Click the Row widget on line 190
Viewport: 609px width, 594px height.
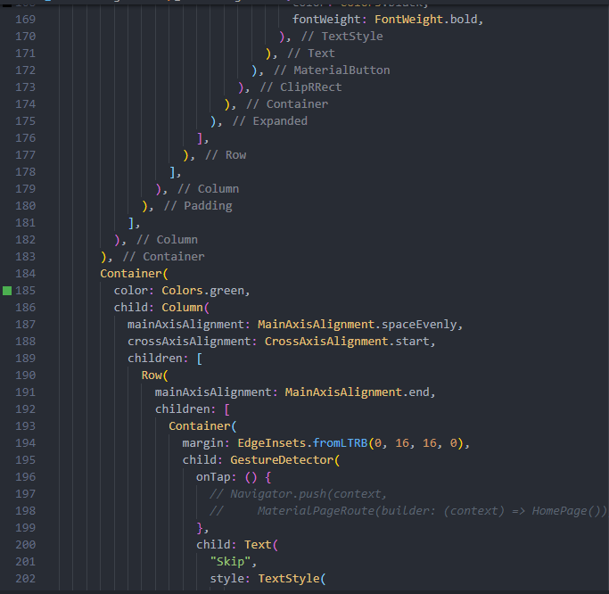tap(152, 375)
